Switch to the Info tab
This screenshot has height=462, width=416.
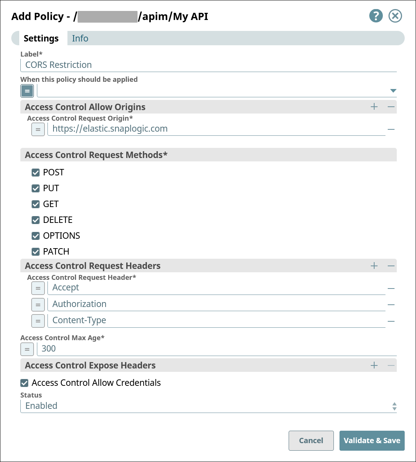(x=80, y=38)
